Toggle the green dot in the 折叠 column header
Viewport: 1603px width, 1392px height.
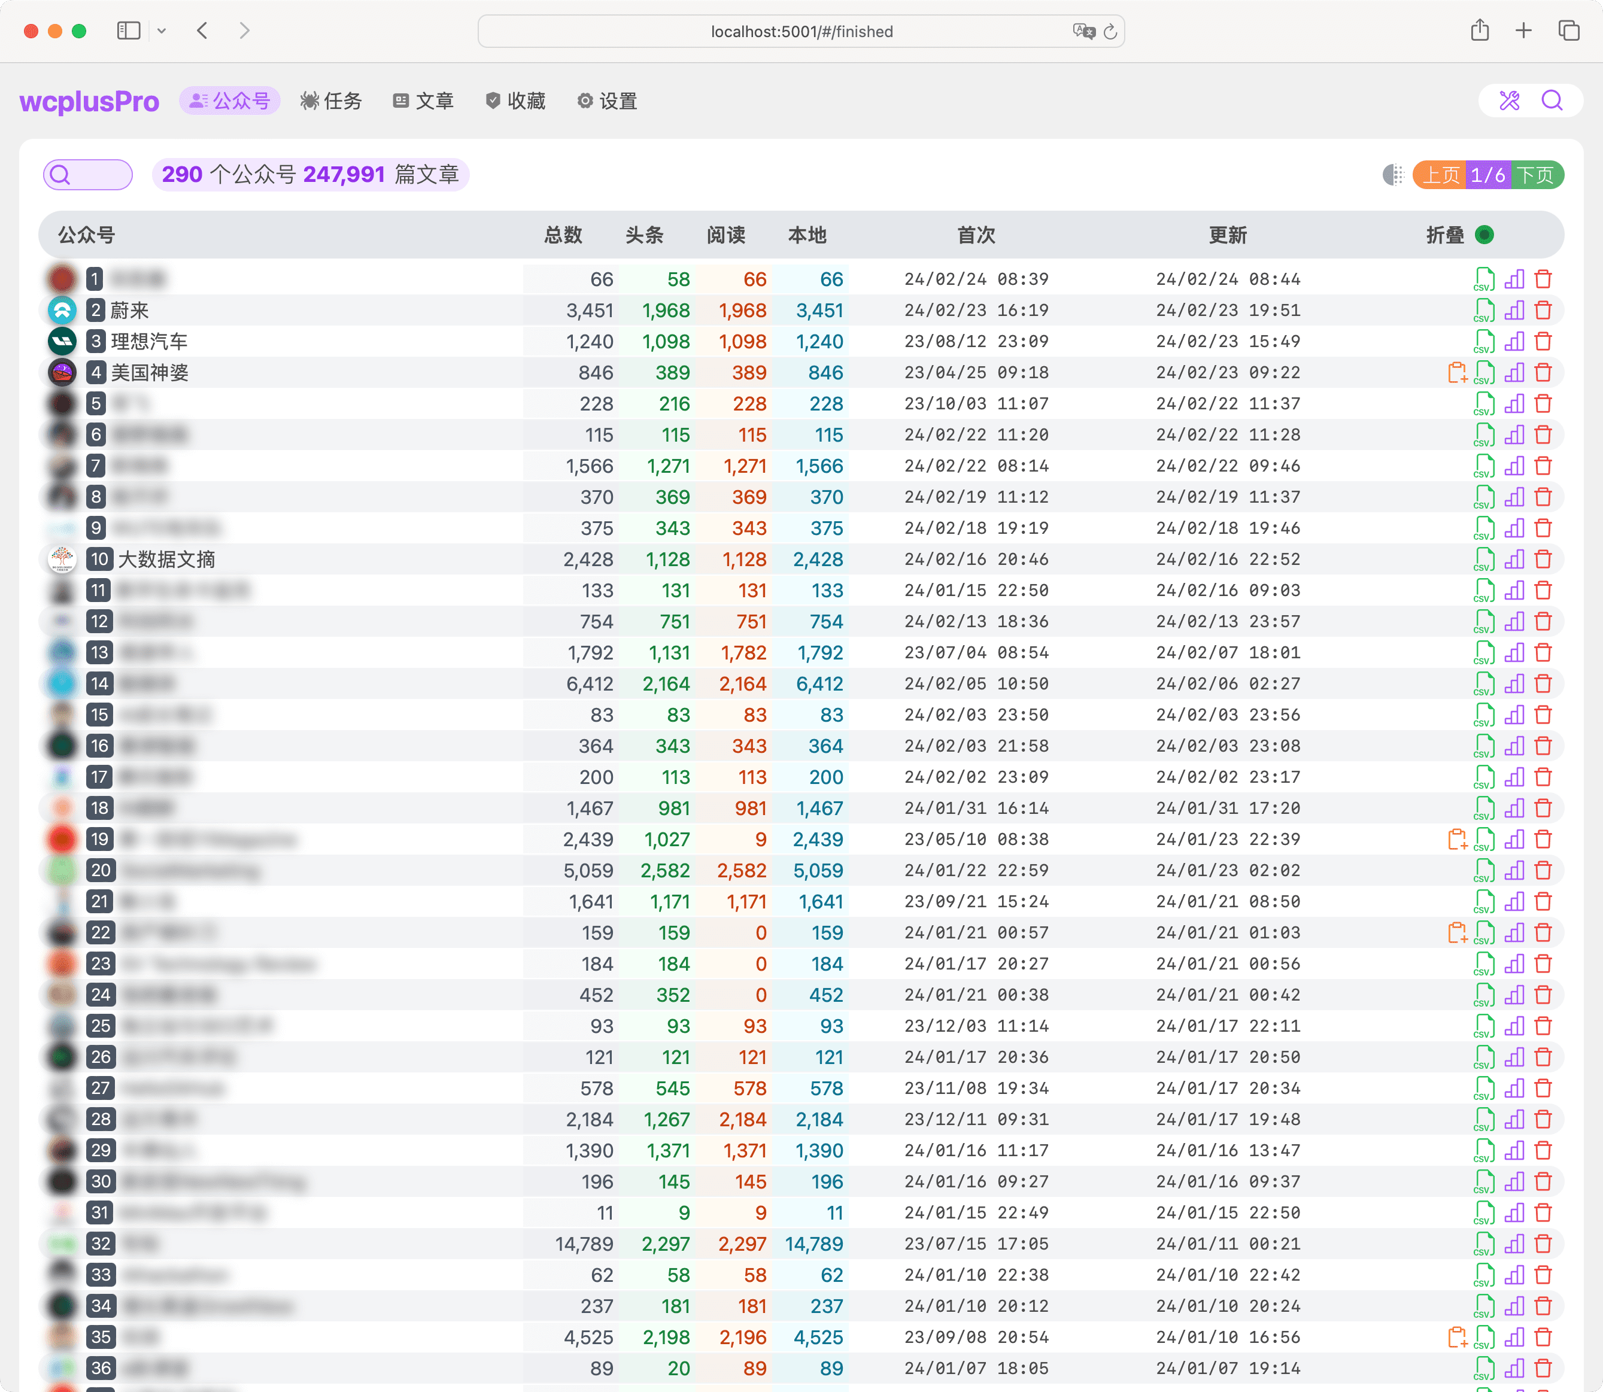pos(1485,235)
